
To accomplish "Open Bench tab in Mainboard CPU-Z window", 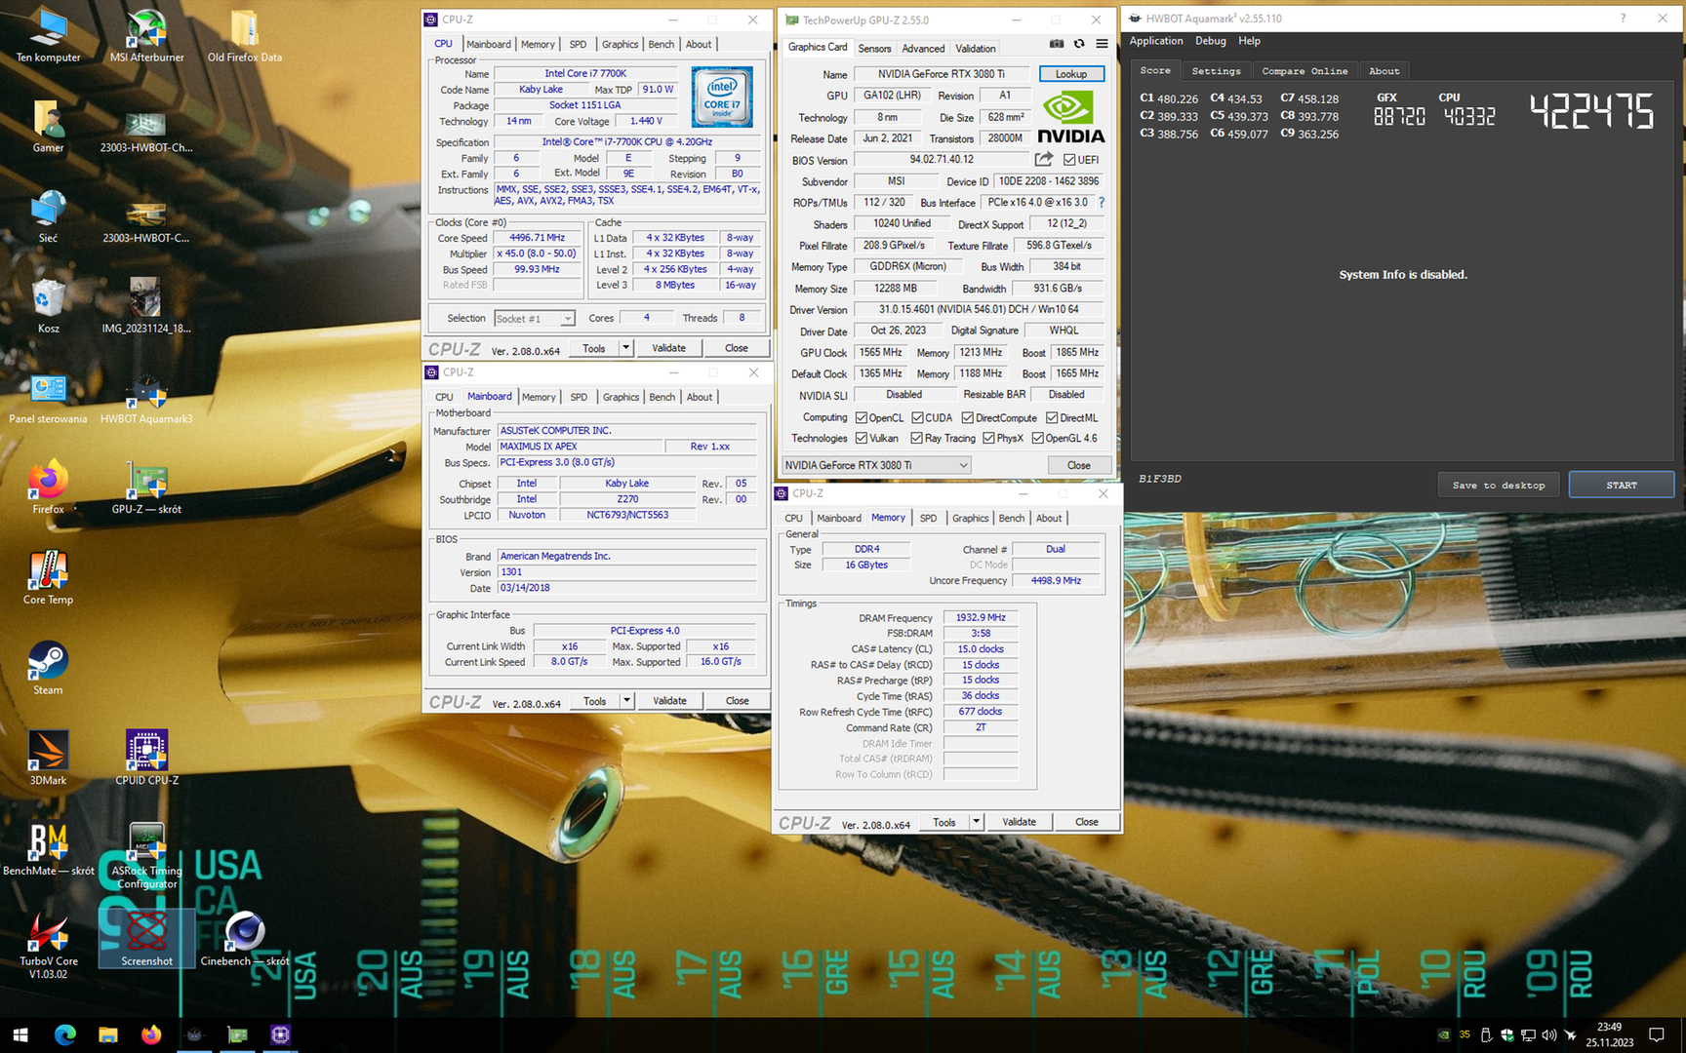I will click(662, 397).
